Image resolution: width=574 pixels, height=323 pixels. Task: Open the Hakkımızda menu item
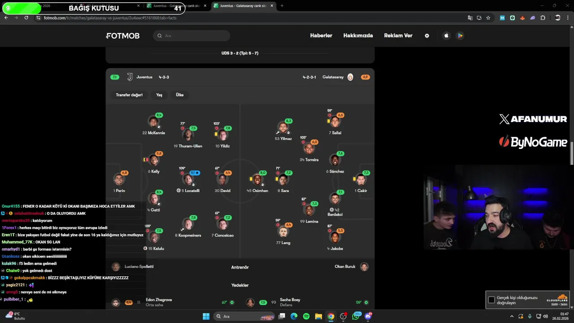tap(358, 36)
